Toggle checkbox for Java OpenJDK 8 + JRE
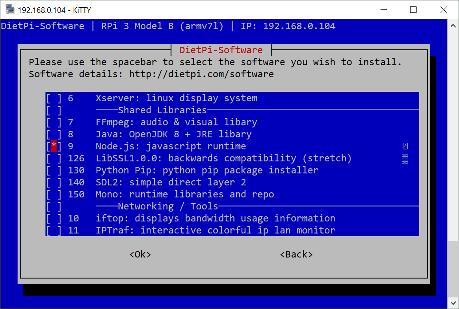This screenshot has width=459, height=309. coord(54,134)
